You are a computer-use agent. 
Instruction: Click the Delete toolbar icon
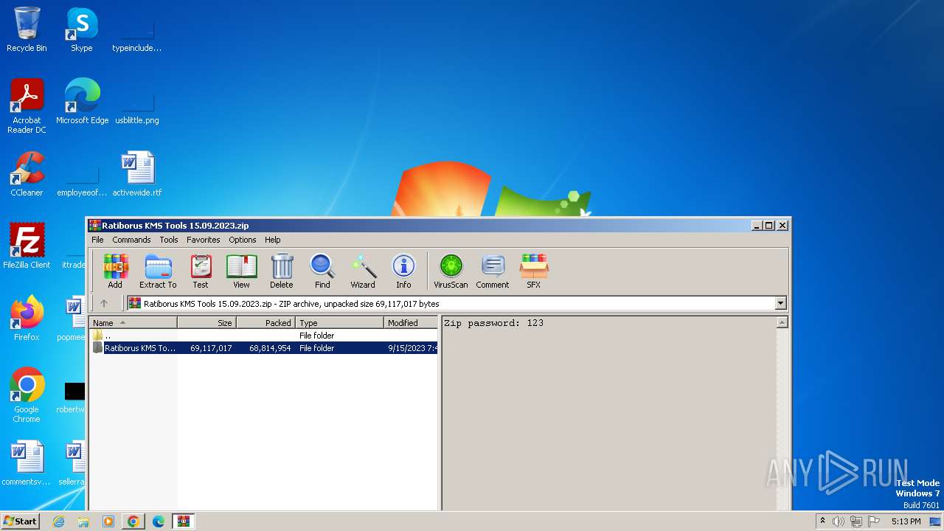[281, 271]
